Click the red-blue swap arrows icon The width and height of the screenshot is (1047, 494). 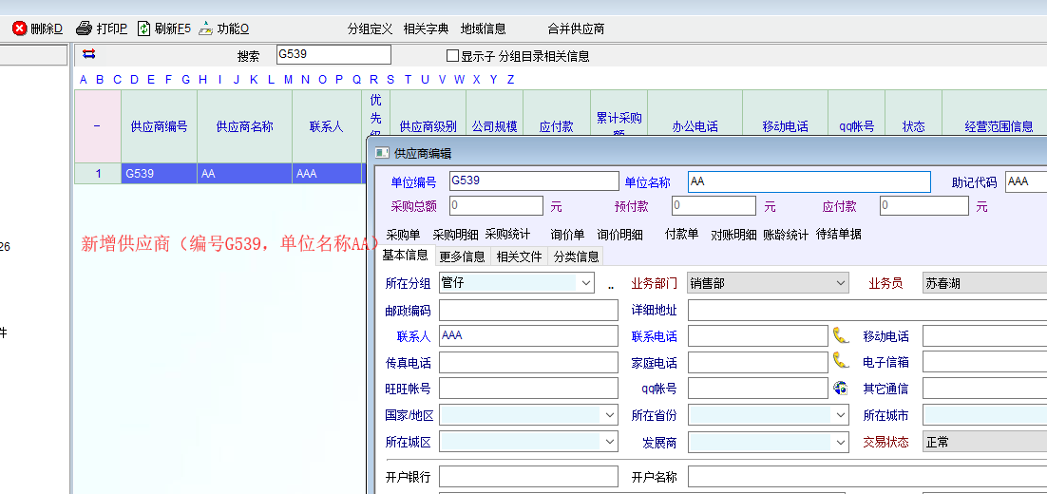pos(88,54)
